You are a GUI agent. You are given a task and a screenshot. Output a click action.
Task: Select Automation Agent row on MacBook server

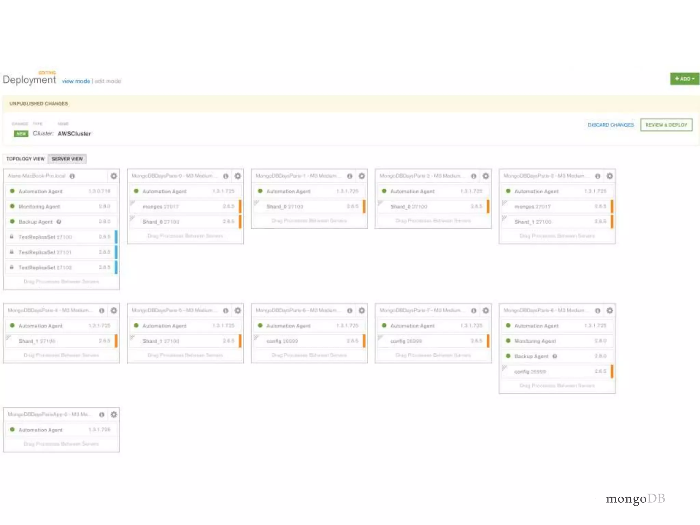(62, 191)
